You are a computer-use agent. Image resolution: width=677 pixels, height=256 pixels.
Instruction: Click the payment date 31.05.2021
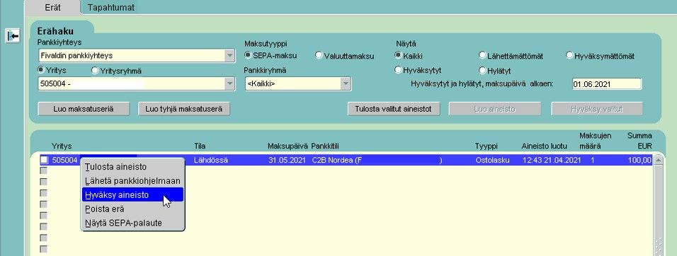pos(288,161)
